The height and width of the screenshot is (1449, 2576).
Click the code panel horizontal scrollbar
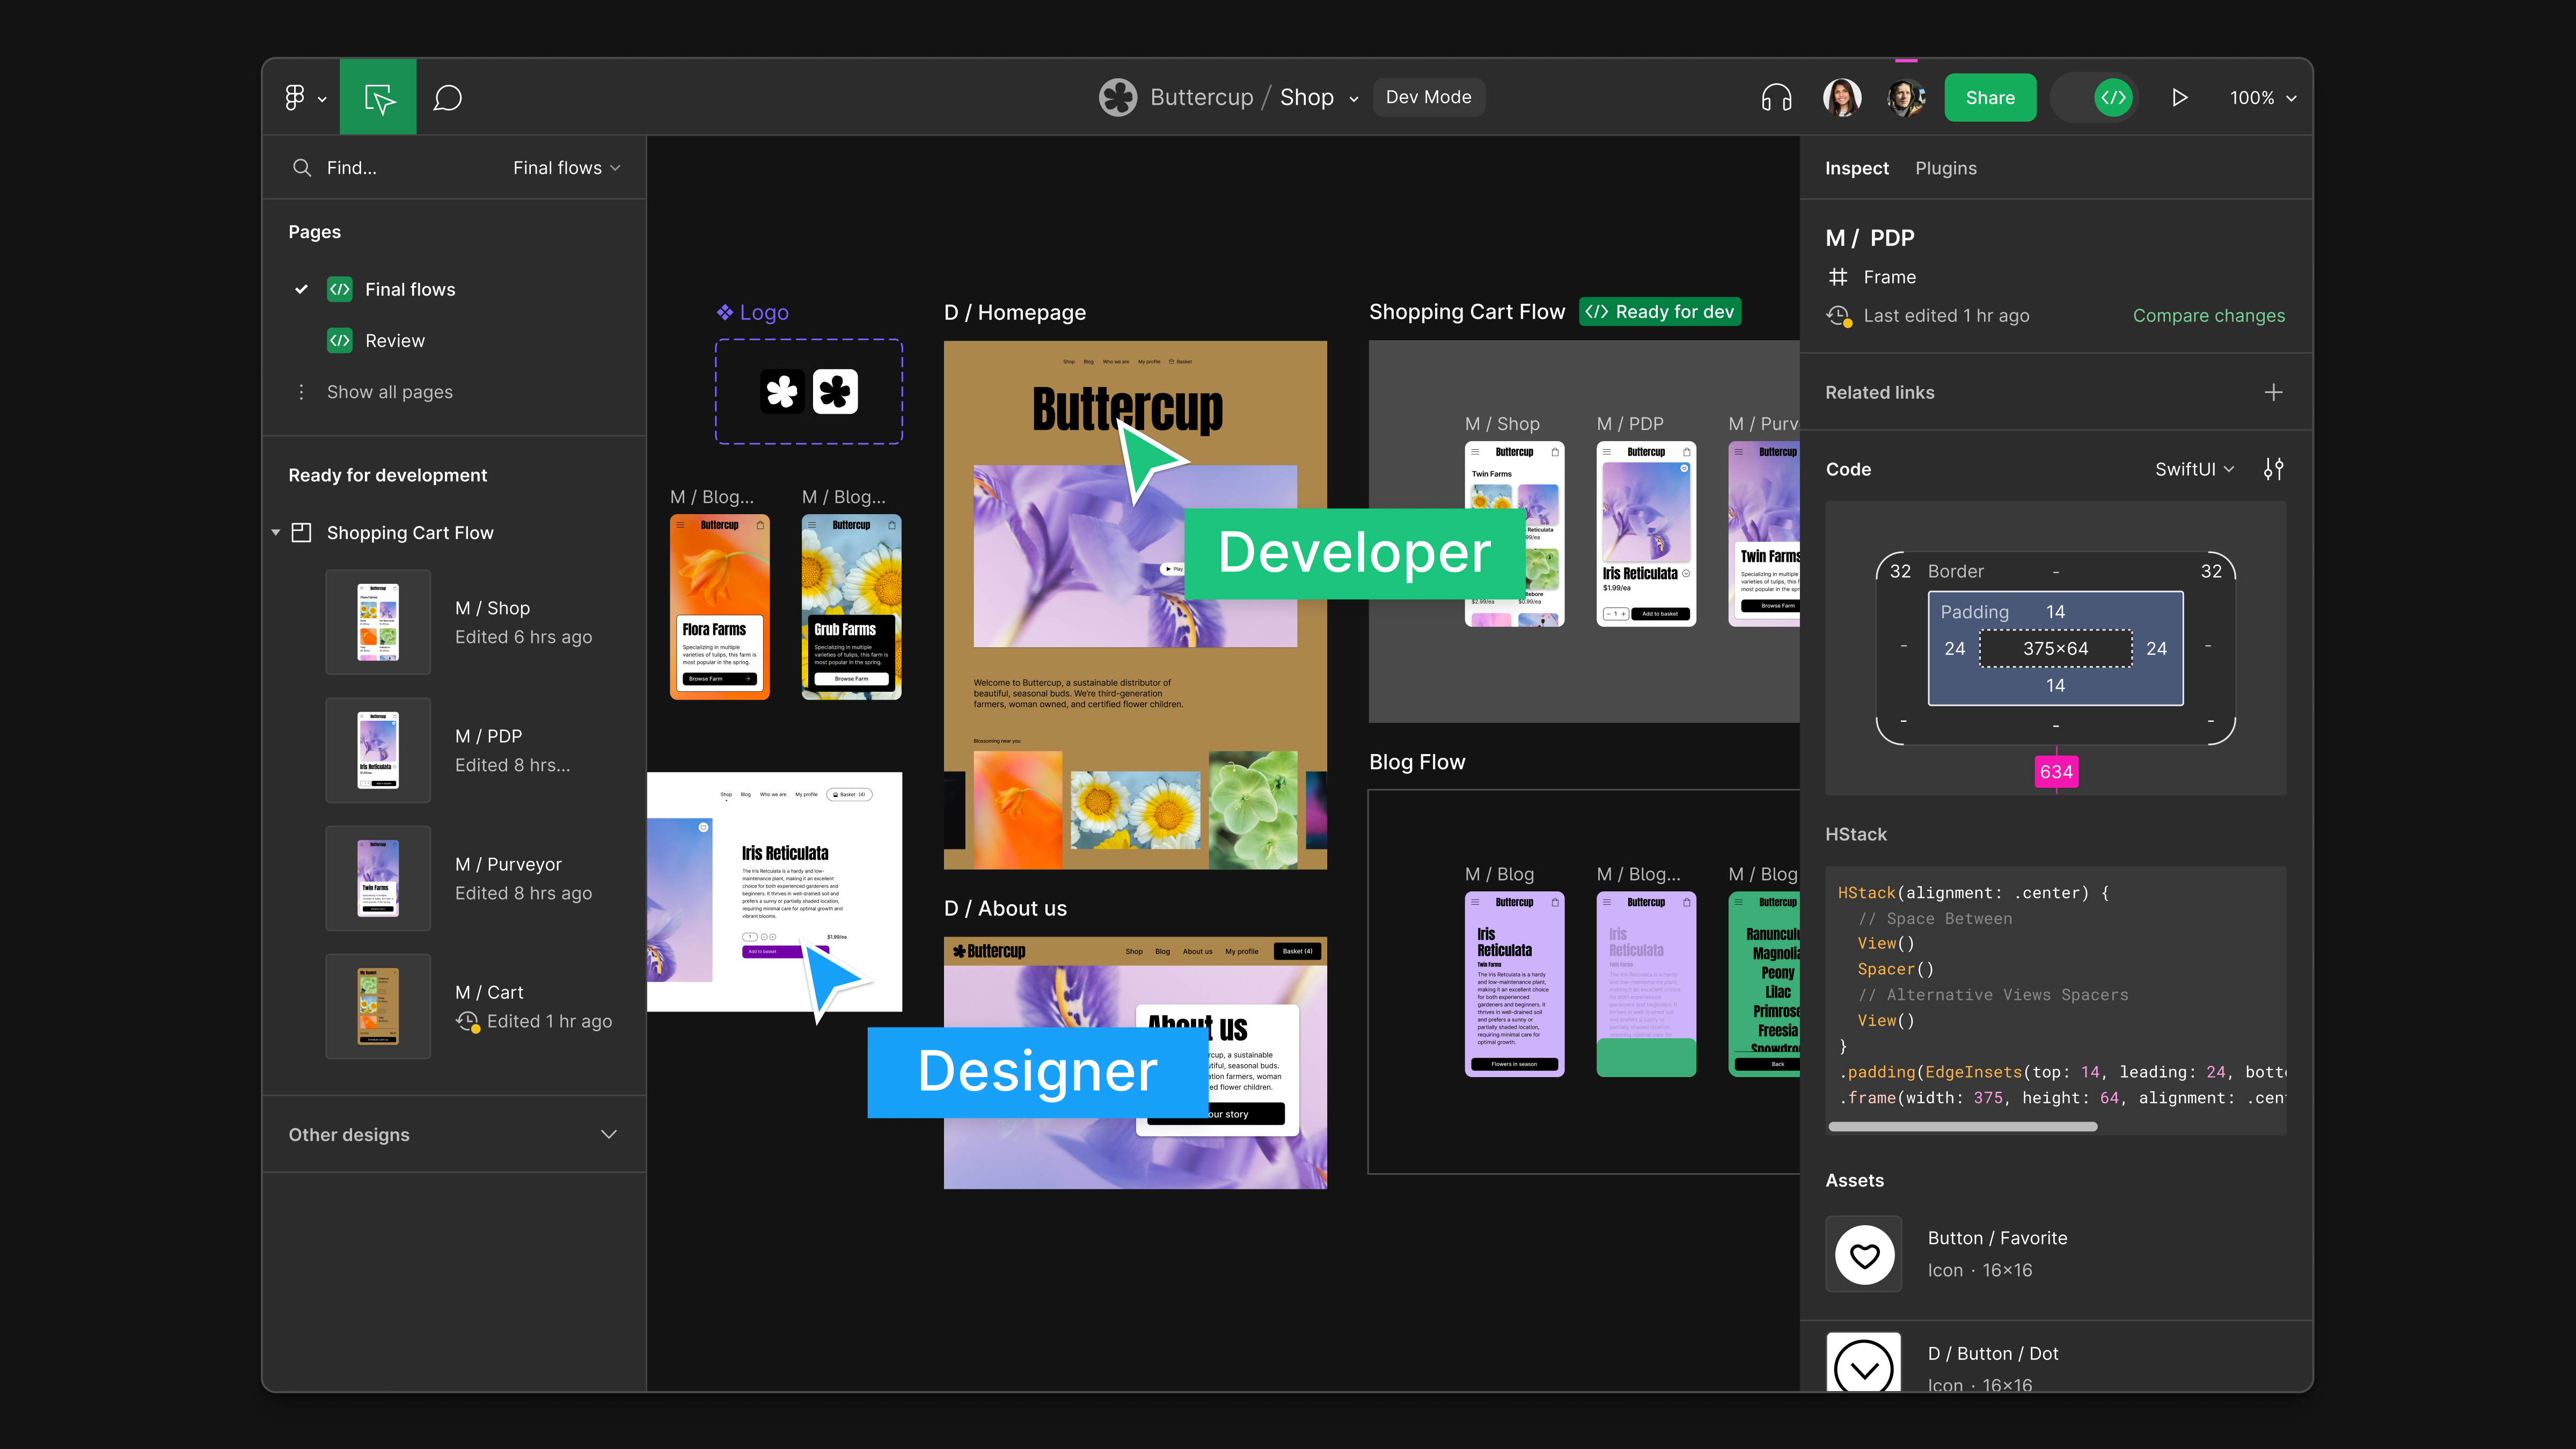coord(1962,1127)
